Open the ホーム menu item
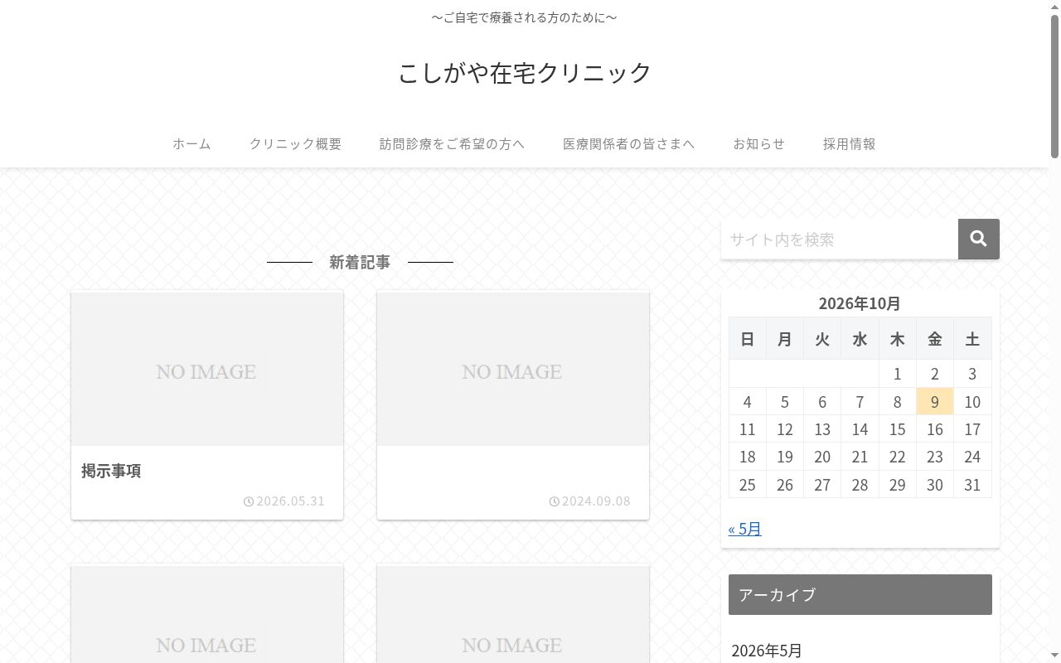This screenshot has width=1061, height=663. coord(192,143)
